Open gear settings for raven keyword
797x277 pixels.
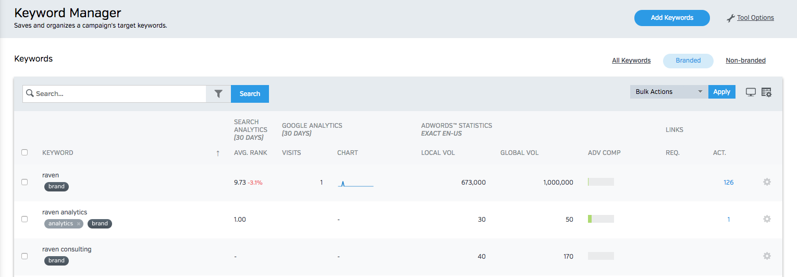(767, 182)
